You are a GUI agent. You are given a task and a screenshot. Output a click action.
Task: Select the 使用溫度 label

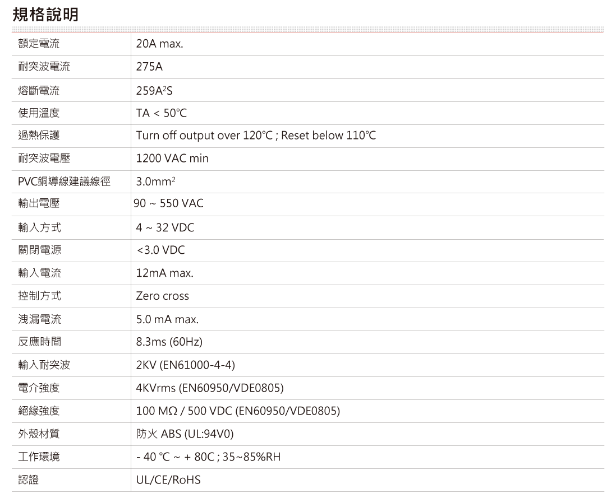39,113
